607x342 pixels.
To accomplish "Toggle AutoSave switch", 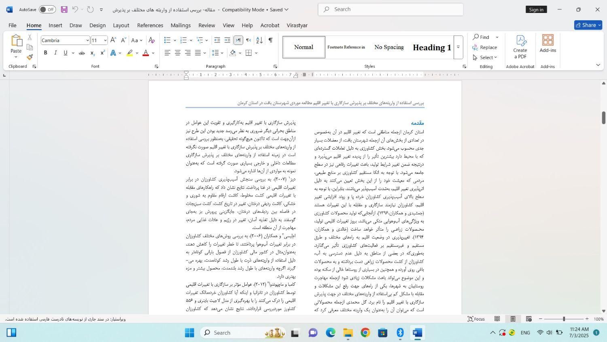I will click(47, 9).
